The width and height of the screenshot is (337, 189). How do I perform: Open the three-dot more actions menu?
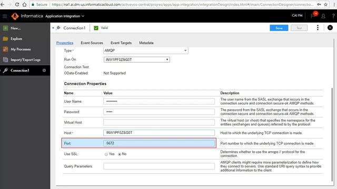(318, 28)
